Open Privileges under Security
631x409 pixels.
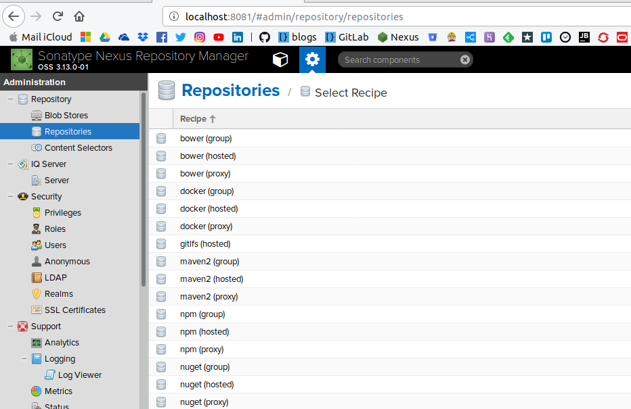(70, 212)
